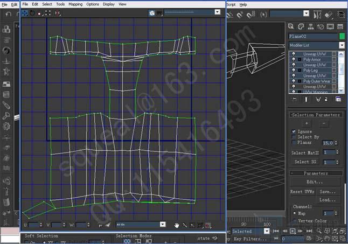
Task: Click the Load... button in Parameters
Action: [328, 200]
